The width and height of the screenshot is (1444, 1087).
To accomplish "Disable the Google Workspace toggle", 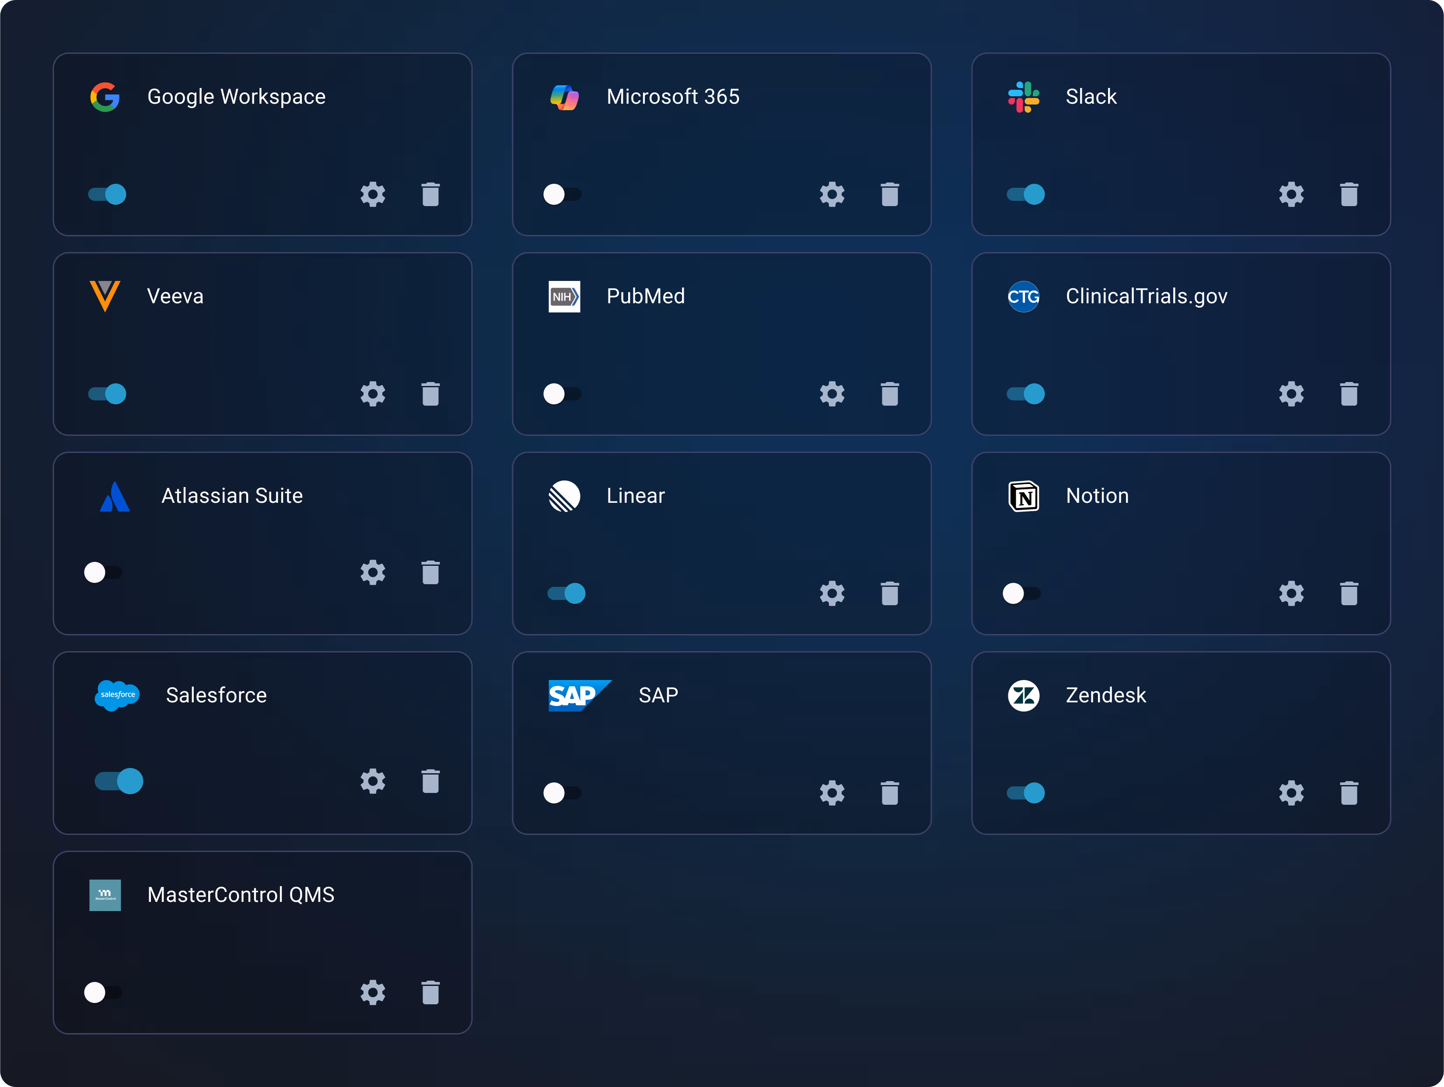I will point(107,195).
